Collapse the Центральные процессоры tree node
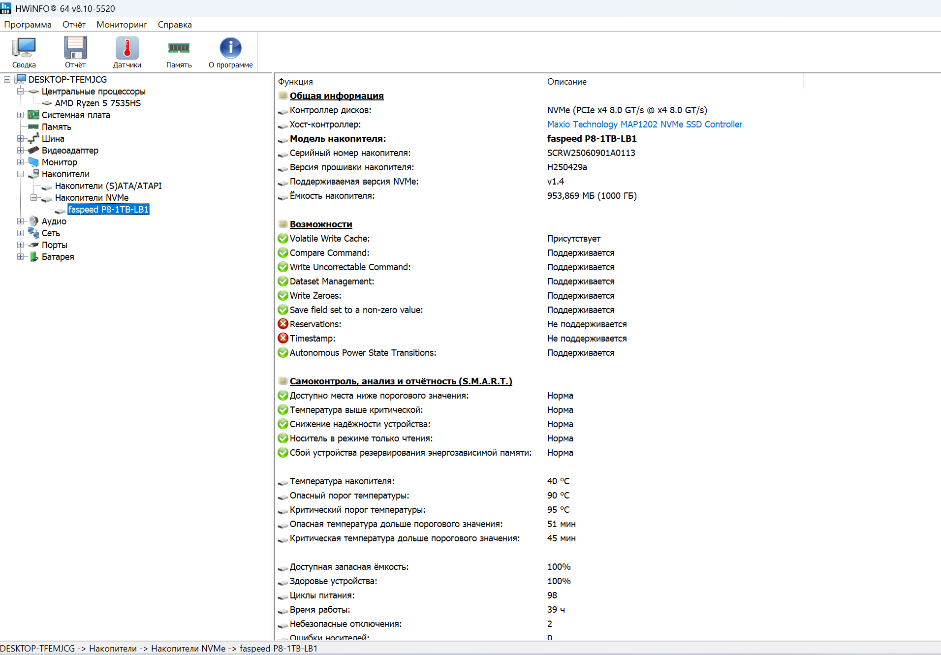941x655 pixels. (20, 91)
